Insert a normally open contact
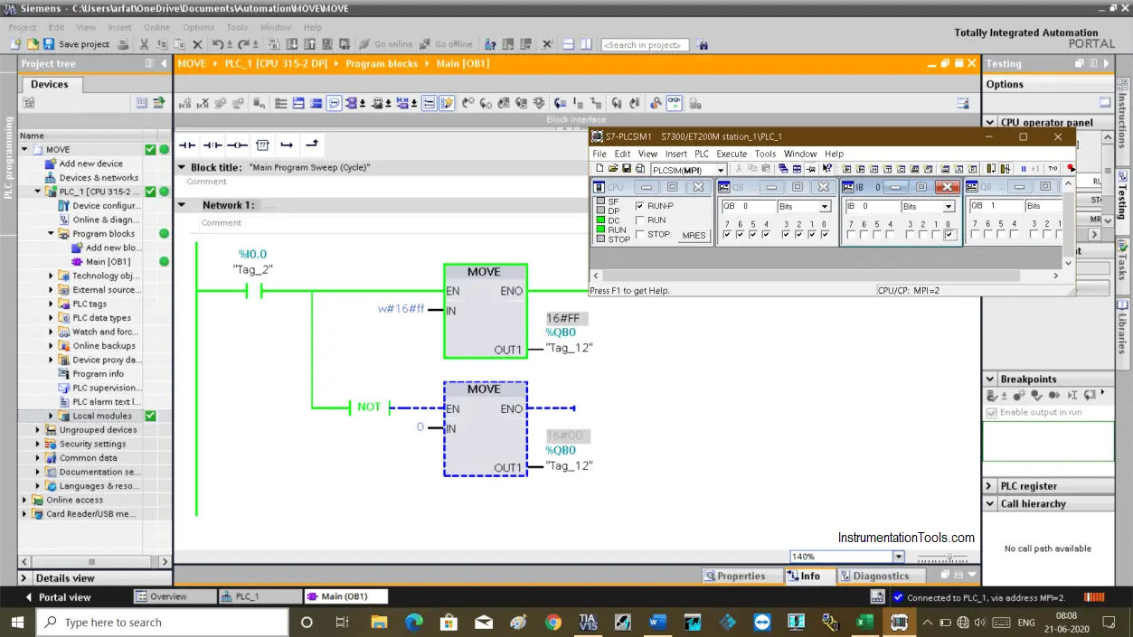Screen dimensions: 1133x637 click(187, 145)
